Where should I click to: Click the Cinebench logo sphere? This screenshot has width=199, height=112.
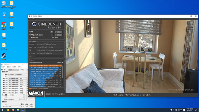coord(34,24)
